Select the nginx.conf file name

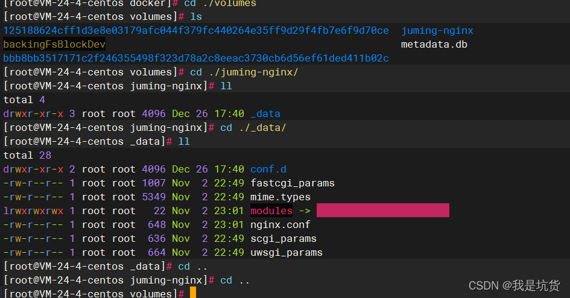click(x=280, y=225)
